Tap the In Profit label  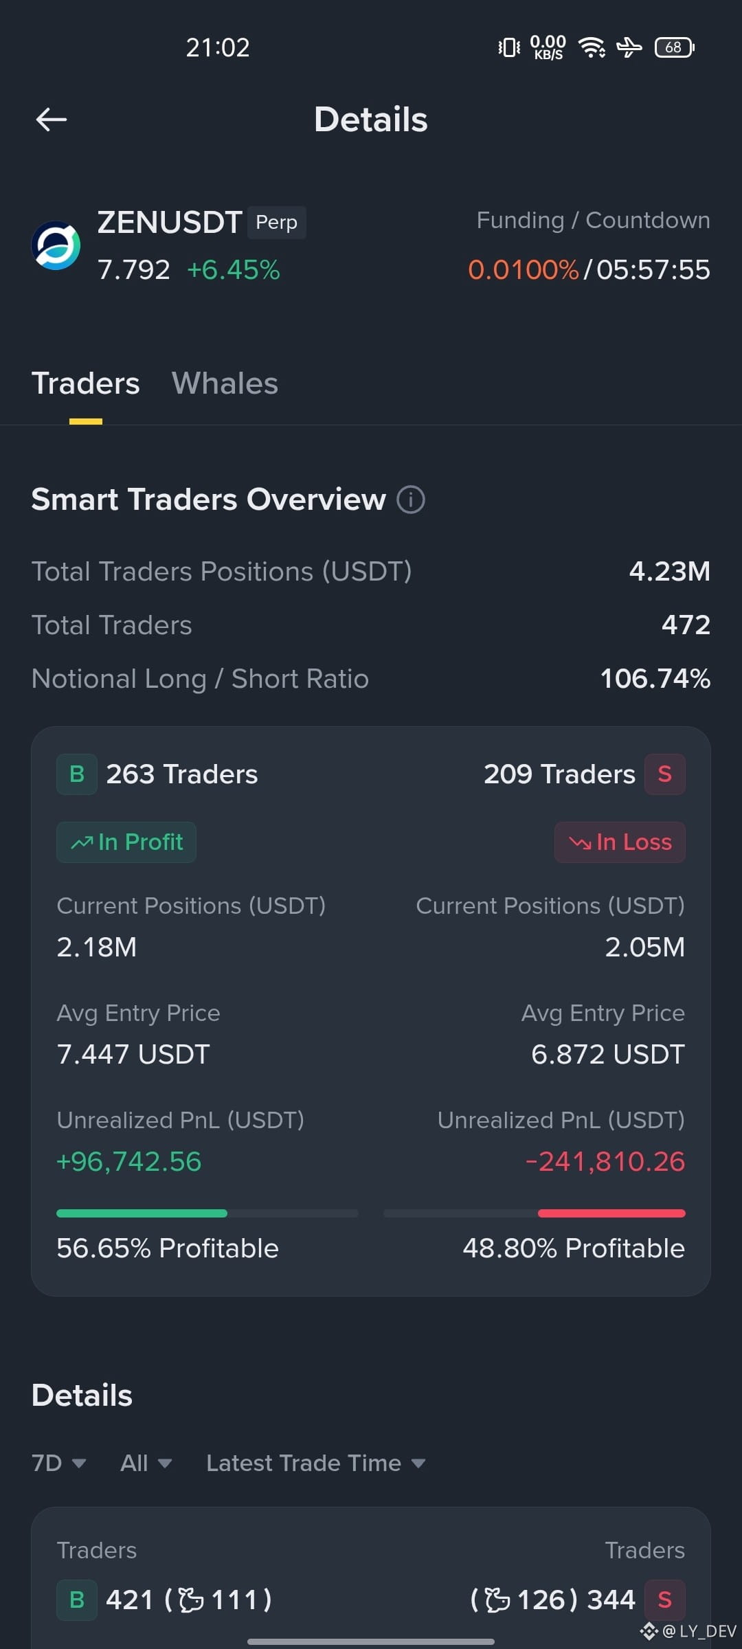point(126,842)
